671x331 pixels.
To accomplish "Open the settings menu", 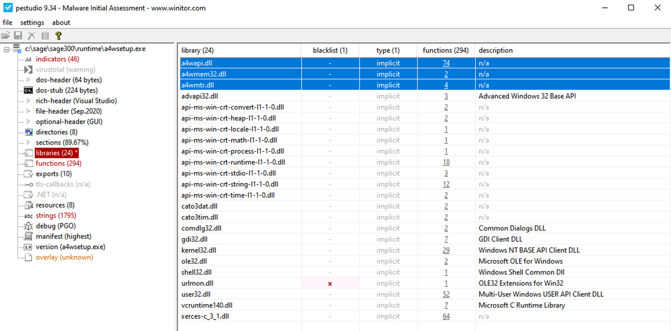I will (x=32, y=23).
